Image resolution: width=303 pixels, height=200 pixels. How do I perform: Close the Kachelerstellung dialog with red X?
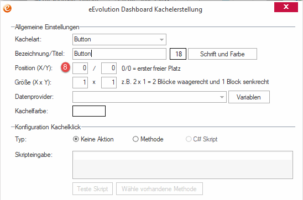(x=286, y=7)
